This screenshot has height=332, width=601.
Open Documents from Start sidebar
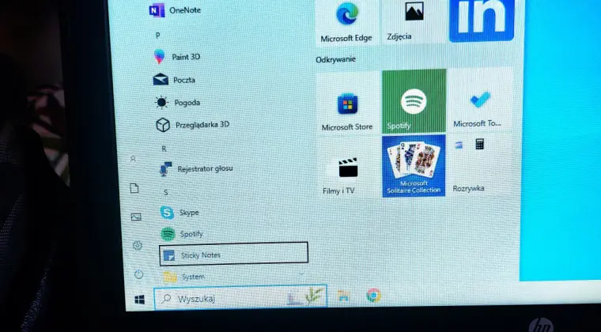(134, 188)
